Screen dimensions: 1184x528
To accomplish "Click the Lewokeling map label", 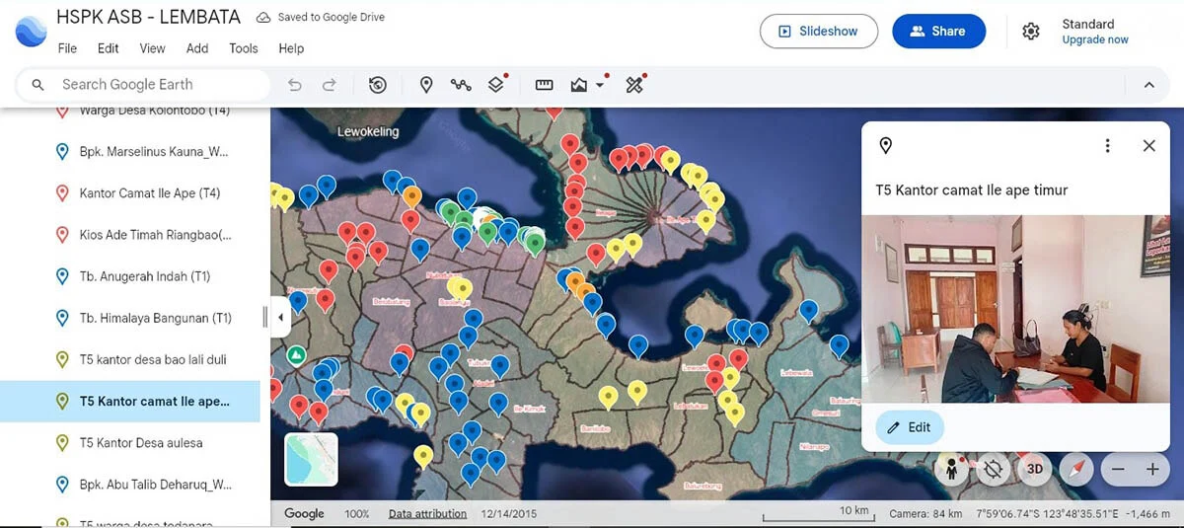I will (368, 131).
